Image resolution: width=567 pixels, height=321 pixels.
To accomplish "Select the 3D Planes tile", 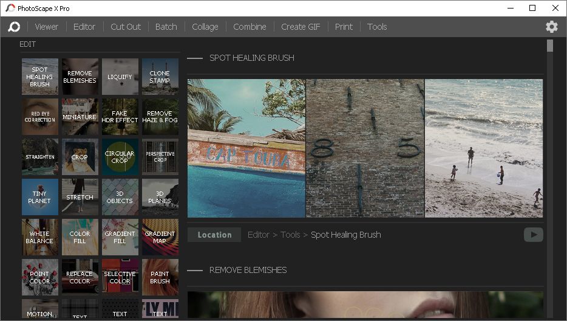I will click(x=160, y=197).
